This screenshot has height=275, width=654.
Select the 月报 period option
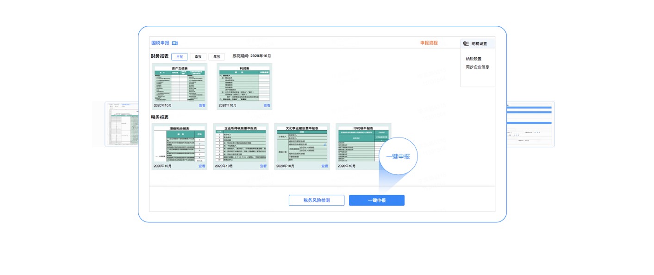click(179, 56)
